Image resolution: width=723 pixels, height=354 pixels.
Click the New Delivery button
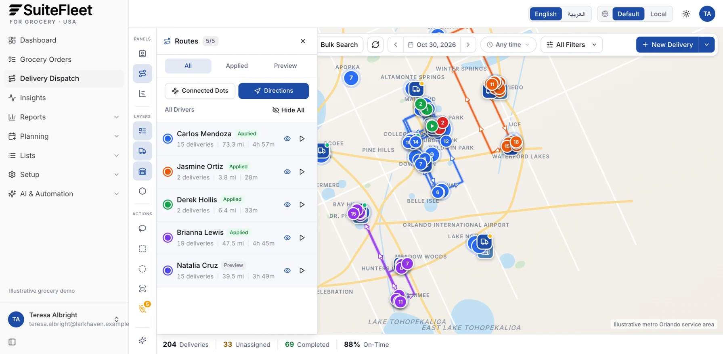click(667, 45)
